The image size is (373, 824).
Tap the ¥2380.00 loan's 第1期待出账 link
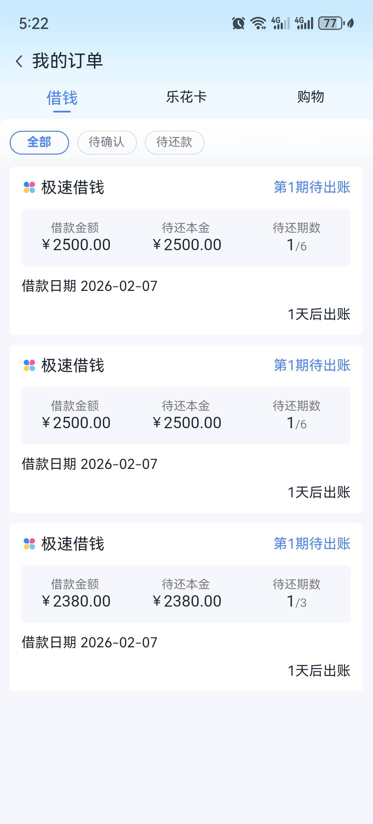312,544
